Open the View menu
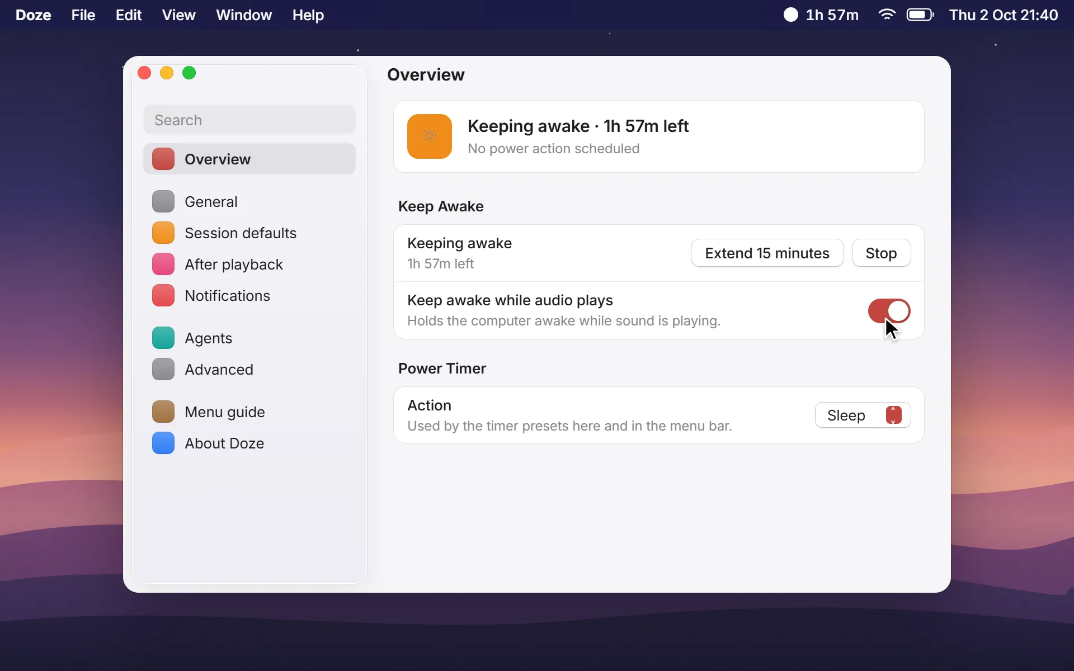Image resolution: width=1074 pixels, height=671 pixels. 178,15
